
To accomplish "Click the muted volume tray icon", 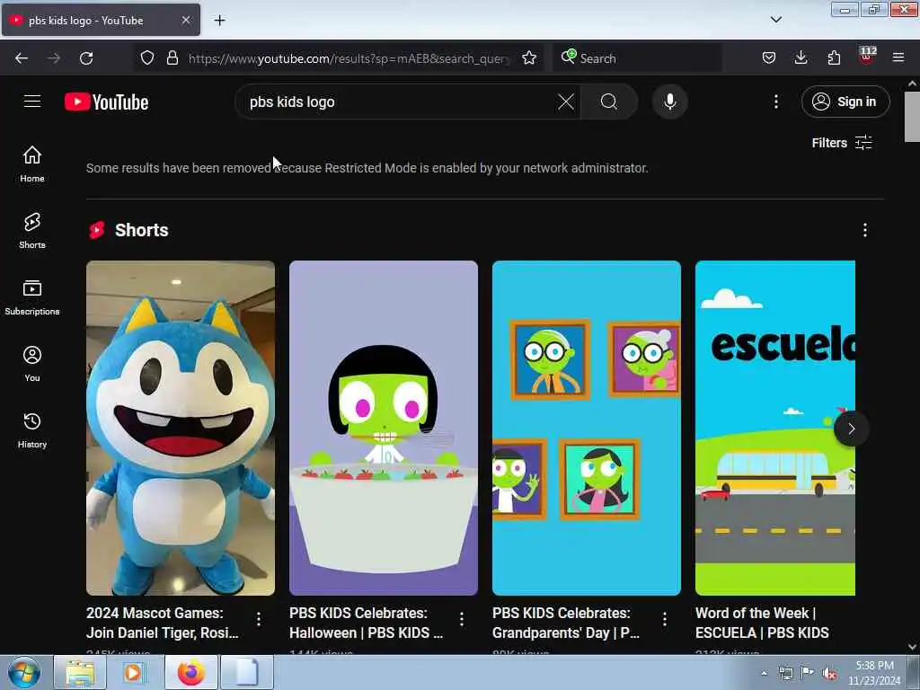I will [829, 673].
